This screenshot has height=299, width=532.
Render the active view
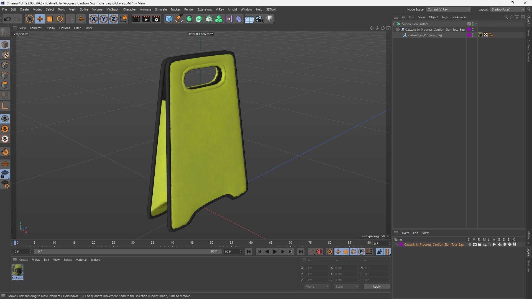coord(136,19)
